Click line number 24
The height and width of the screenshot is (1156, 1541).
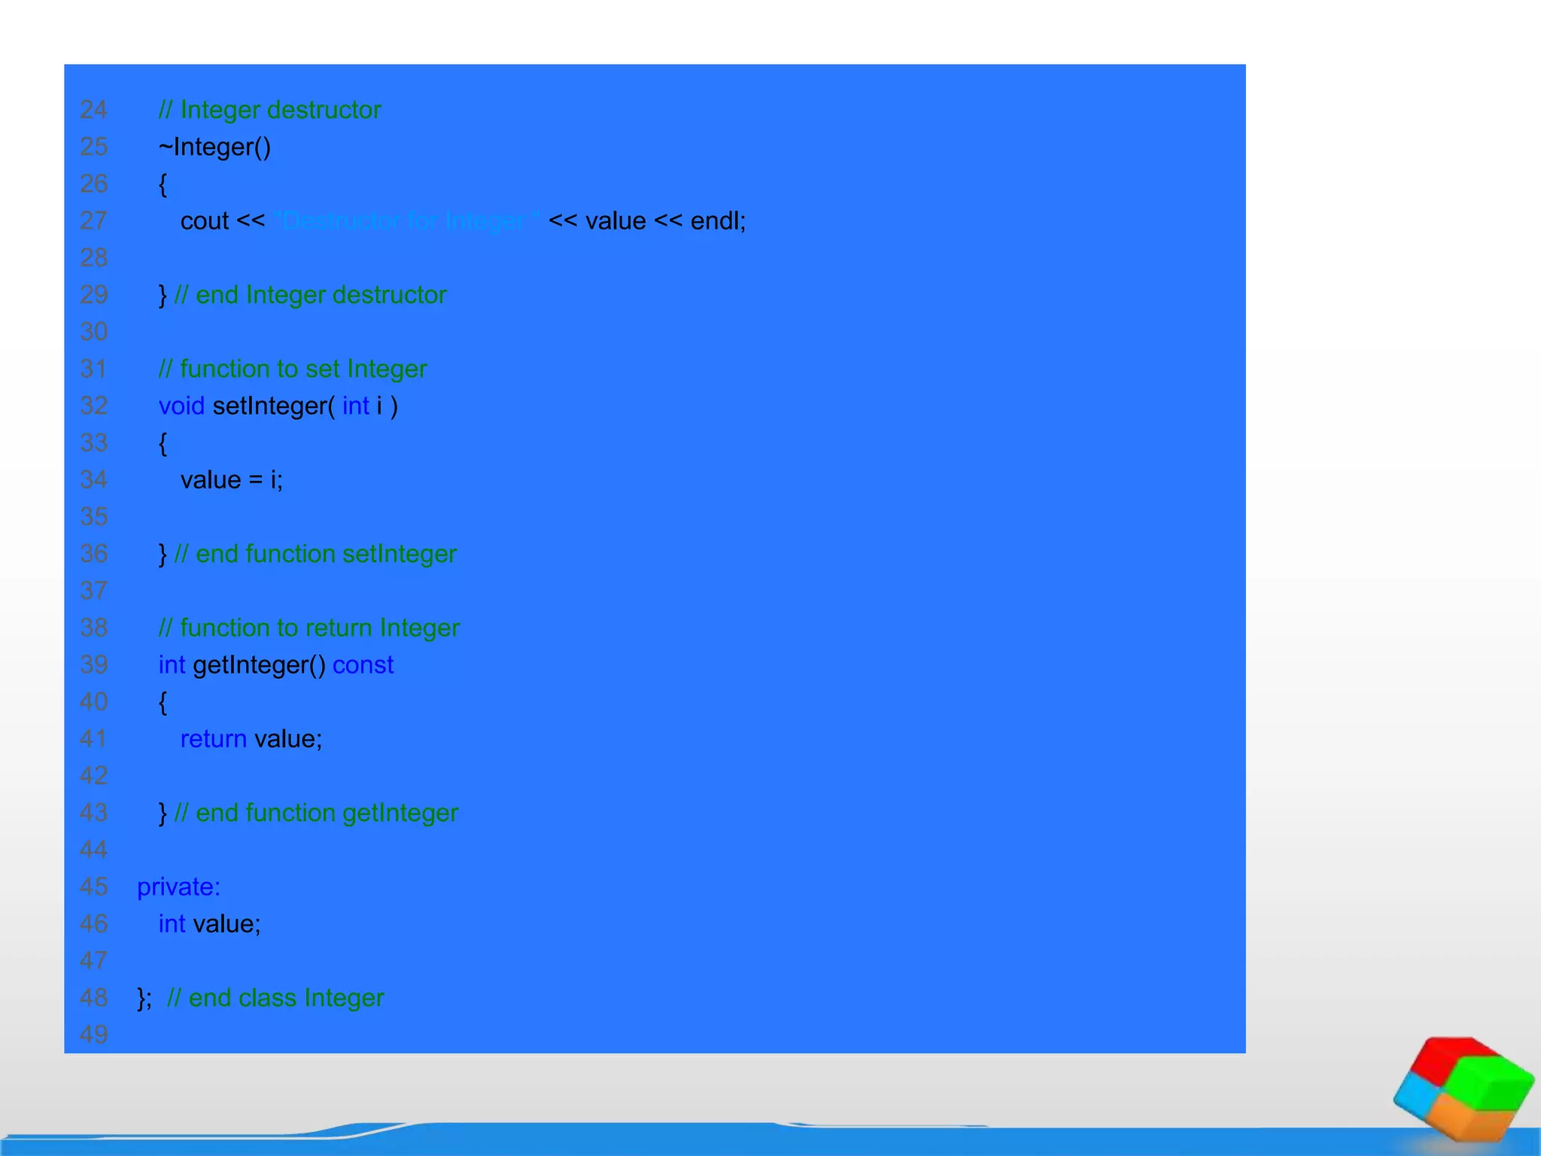[94, 110]
